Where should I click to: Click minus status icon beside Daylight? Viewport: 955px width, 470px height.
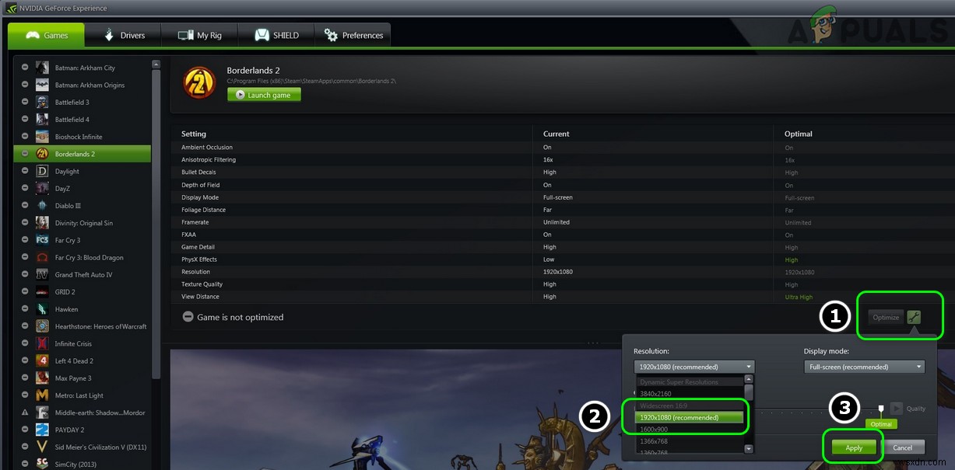(25, 171)
